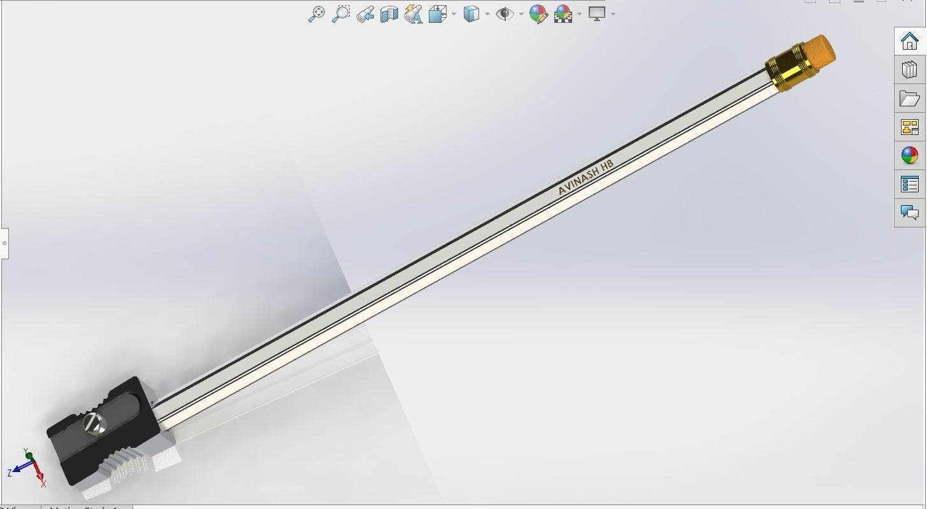Expand the Hide/Show Items dropdown arrow
927x509 pixels.
click(521, 13)
